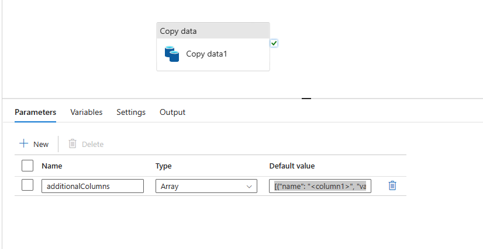Select the Copy data activity title header
The image size is (483, 249).
(x=213, y=31)
